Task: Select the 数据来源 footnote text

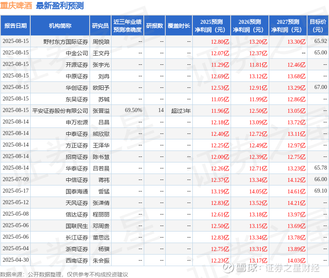Action: (x=64, y=274)
